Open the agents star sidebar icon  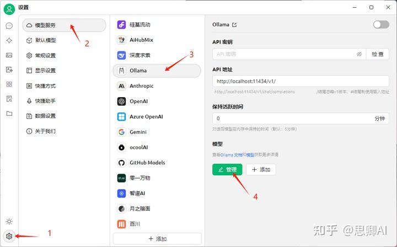tap(9, 40)
